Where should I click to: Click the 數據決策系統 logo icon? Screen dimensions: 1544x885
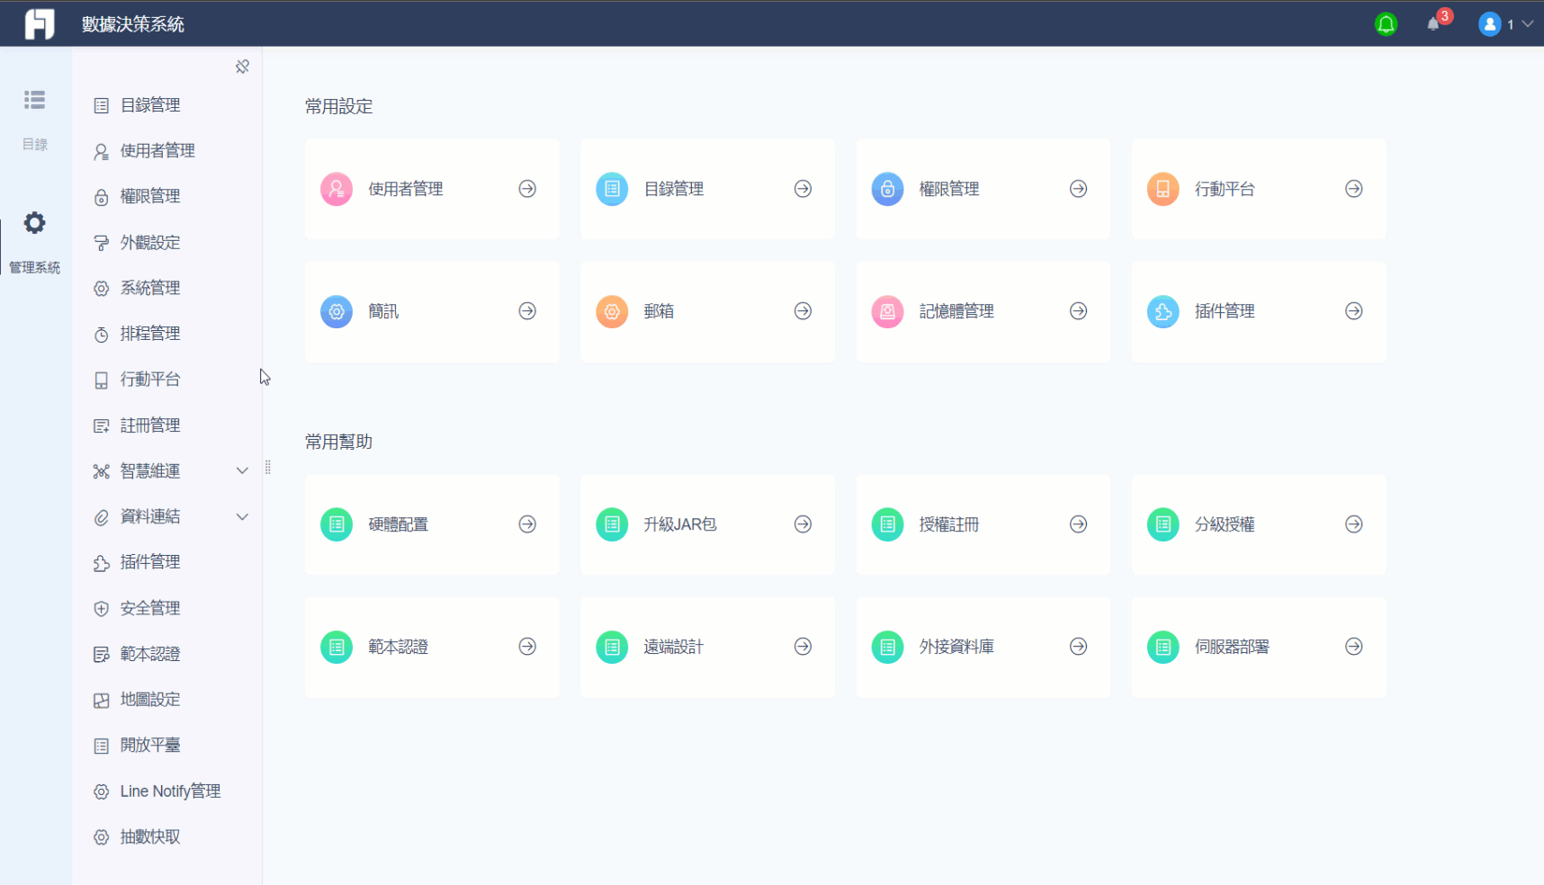[39, 24]
